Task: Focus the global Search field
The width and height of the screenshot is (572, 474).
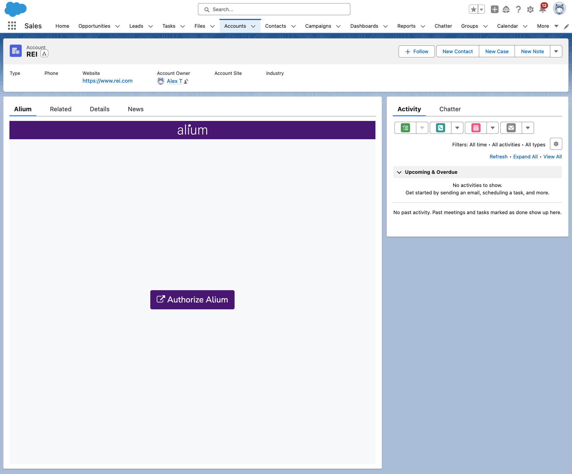Action: pyautogui.click(x=274, y=9)
